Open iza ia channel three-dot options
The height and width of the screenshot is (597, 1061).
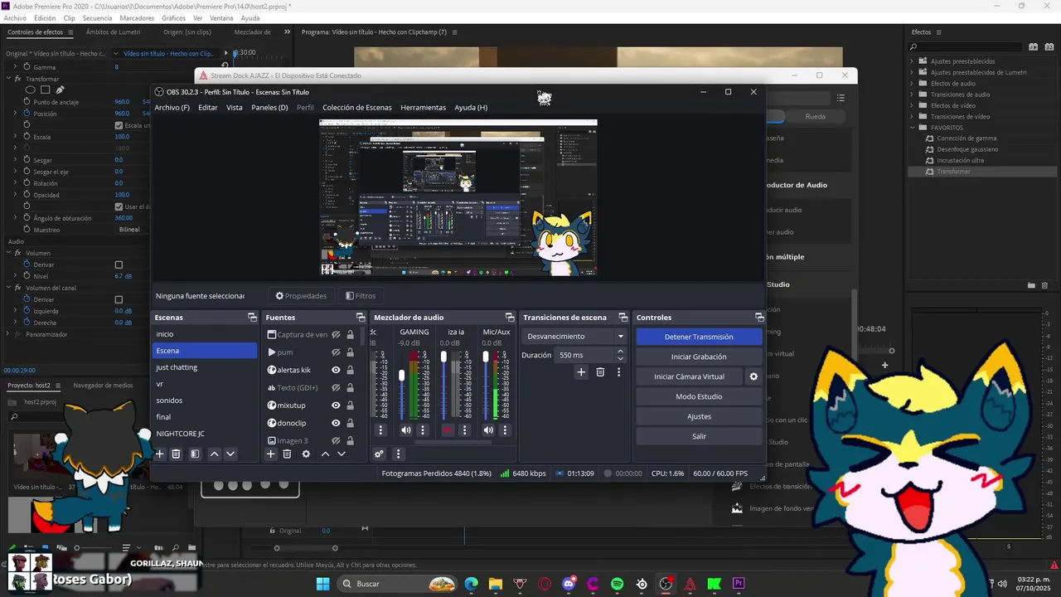pos(465,430)
